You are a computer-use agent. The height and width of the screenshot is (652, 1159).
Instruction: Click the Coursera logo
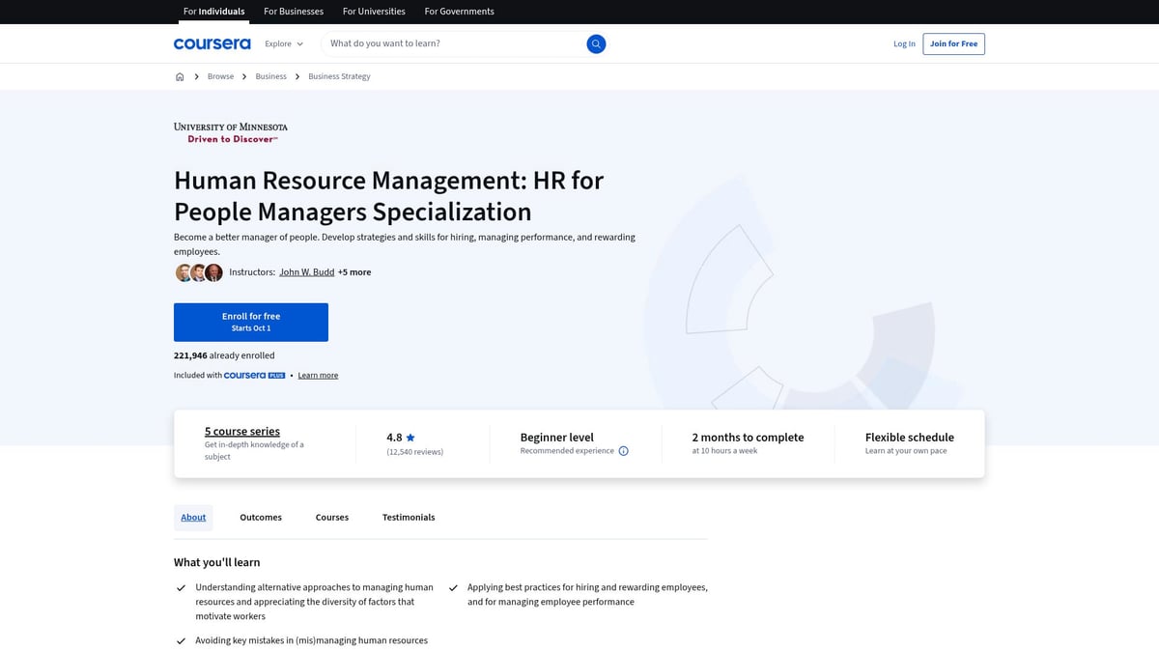coord(212,43)
